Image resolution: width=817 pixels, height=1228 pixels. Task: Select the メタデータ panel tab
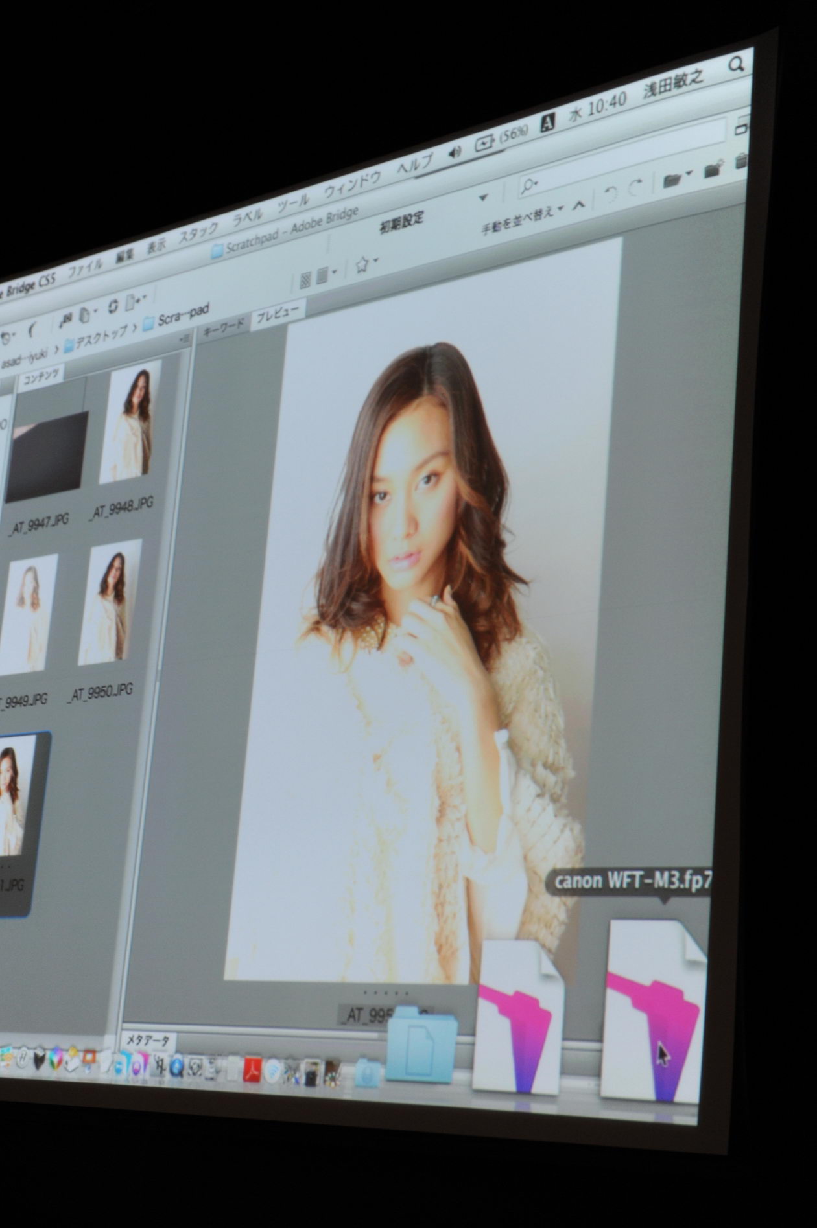148,1041
